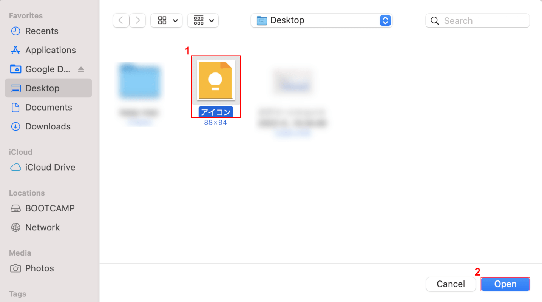Open Recents in the sidebar
This screenshot has width=542, height=302.
coord(48,31)
